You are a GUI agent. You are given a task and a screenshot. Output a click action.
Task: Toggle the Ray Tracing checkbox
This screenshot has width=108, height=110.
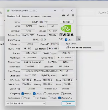[x=34, y=98]
